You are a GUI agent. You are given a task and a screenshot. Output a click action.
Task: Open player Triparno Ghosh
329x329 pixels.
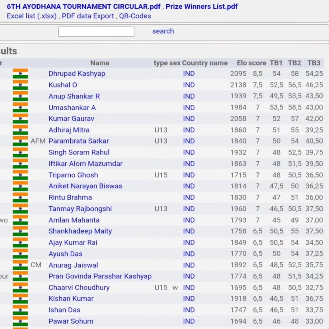[73, 175]
